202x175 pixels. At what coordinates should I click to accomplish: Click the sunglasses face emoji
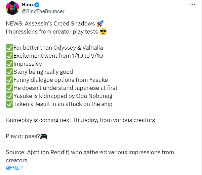(x=103, y=32)
